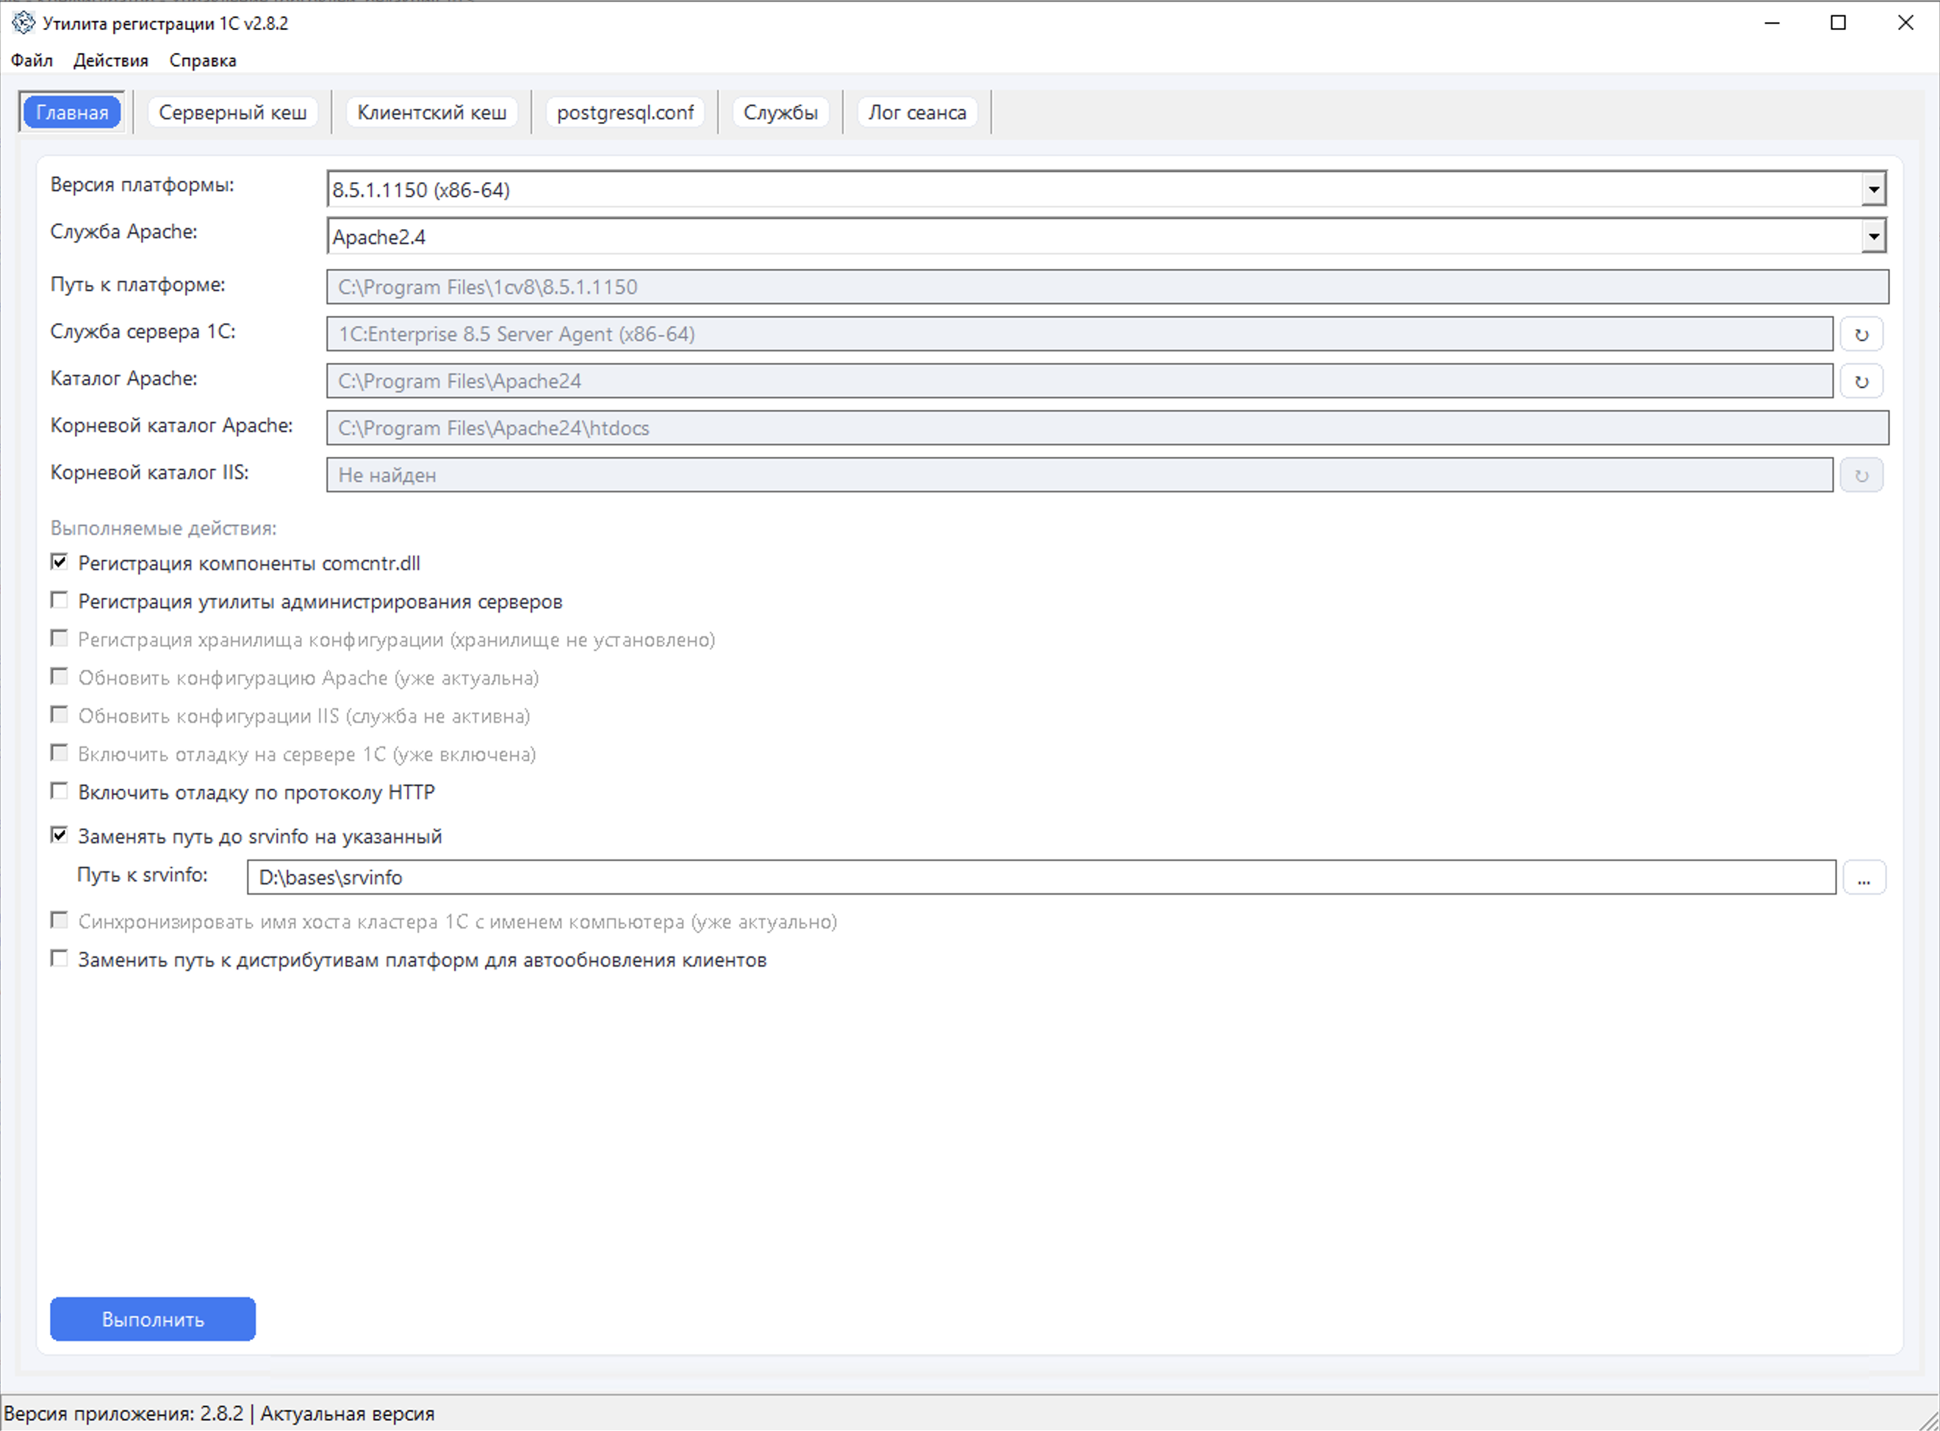Screen dimensions: 1940x1431
Task: Enable server administration utility registration
Action: 59,600
